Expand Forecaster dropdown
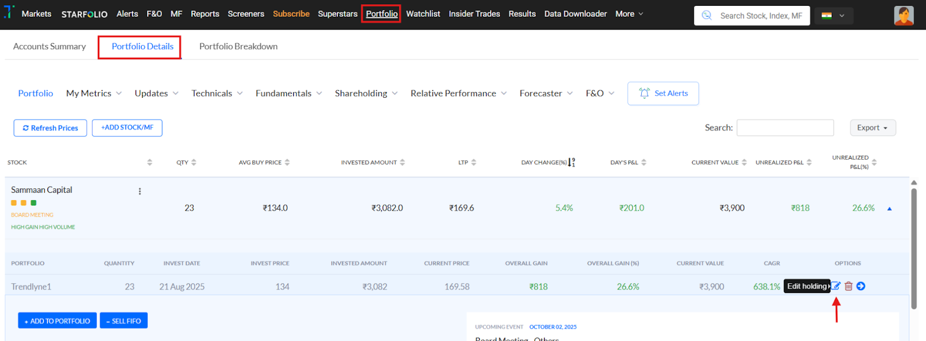The height and width of the screenshot is (341, 926). coord(546,93)
